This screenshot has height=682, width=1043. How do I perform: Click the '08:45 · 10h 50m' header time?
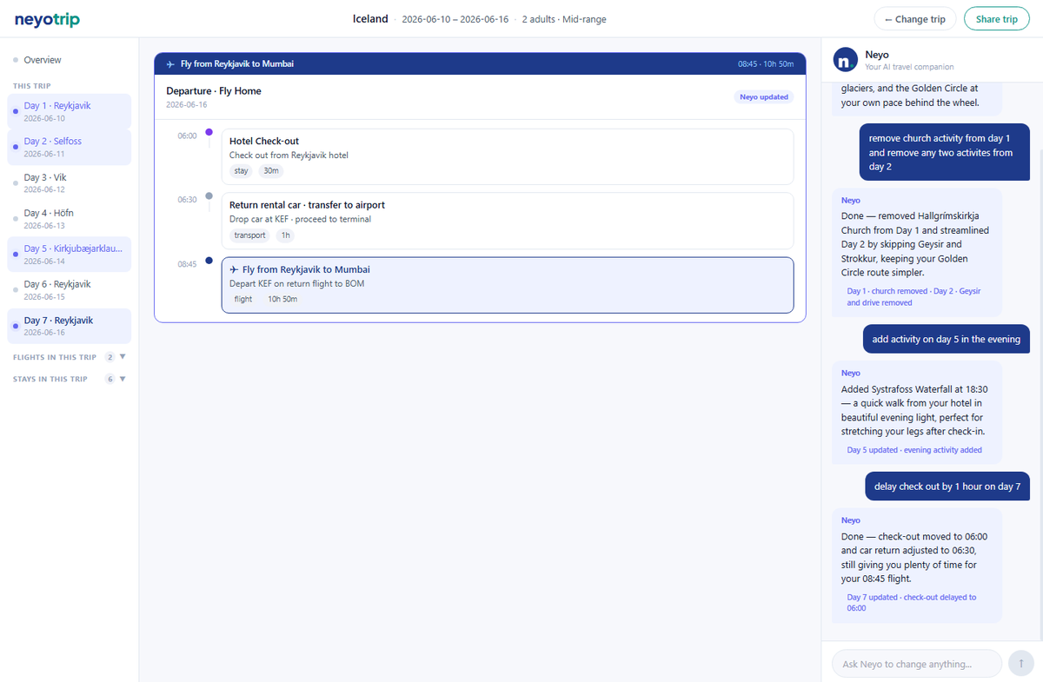point(766,64)
